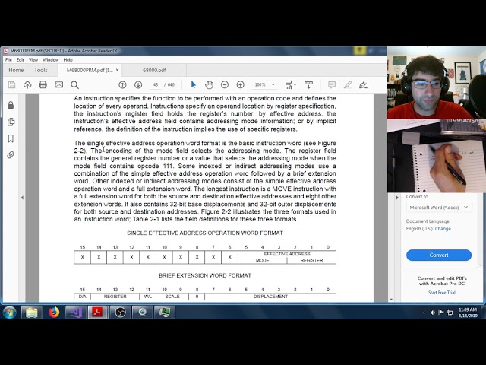Open the Attachments paperclip panel
Viewport: 486px width, 365px height.
click(x=11, y=155)
